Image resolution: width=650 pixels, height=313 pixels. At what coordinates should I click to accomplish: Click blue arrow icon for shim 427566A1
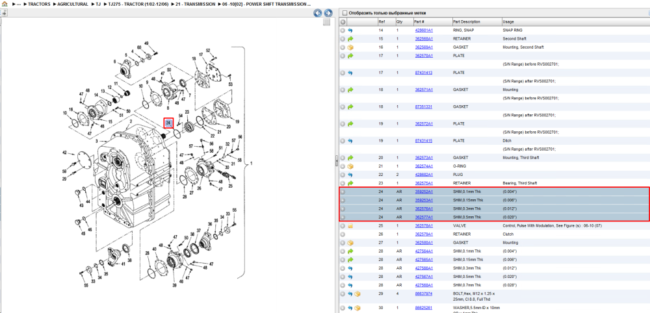pyautogui.click(x=350, y=268)
